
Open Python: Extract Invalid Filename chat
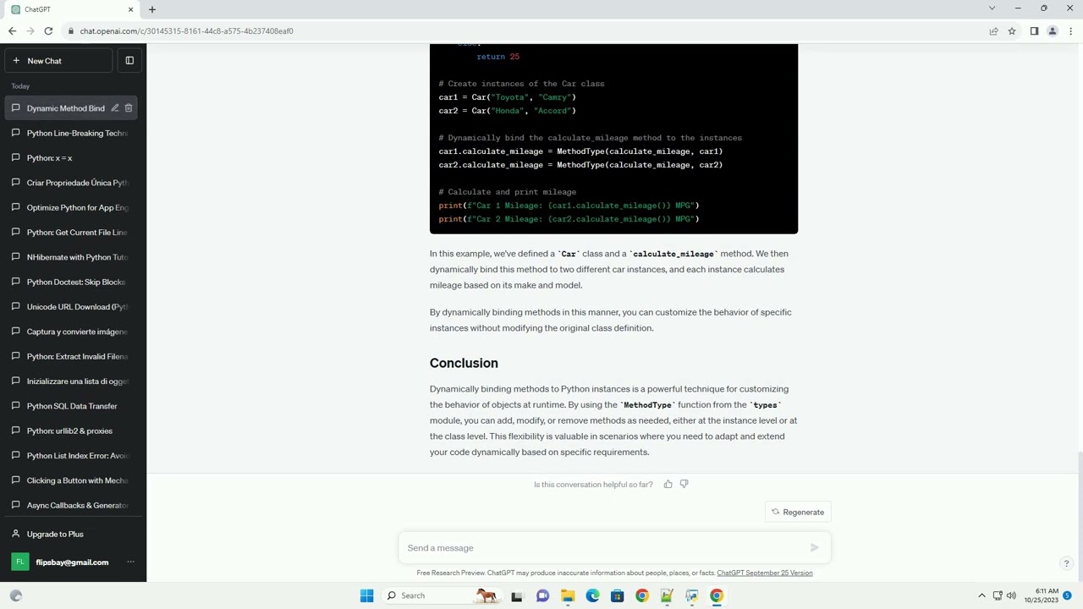tap(73, 356)
